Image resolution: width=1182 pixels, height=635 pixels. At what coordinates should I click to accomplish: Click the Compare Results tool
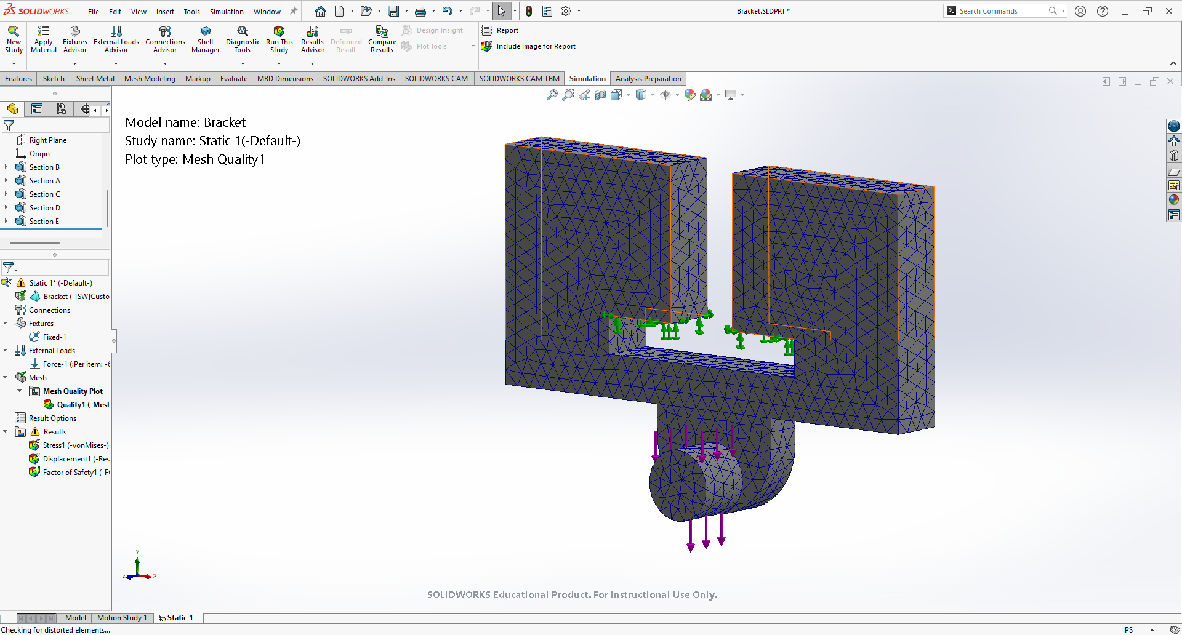(382, 39)
